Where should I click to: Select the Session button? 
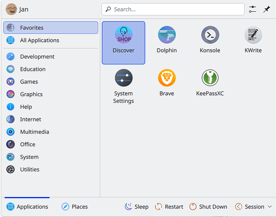(x=250, y=207)
